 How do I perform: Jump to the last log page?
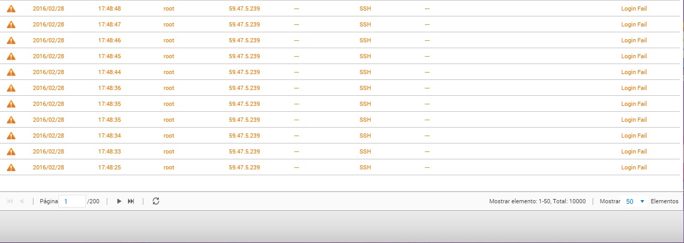coord(131,201)
